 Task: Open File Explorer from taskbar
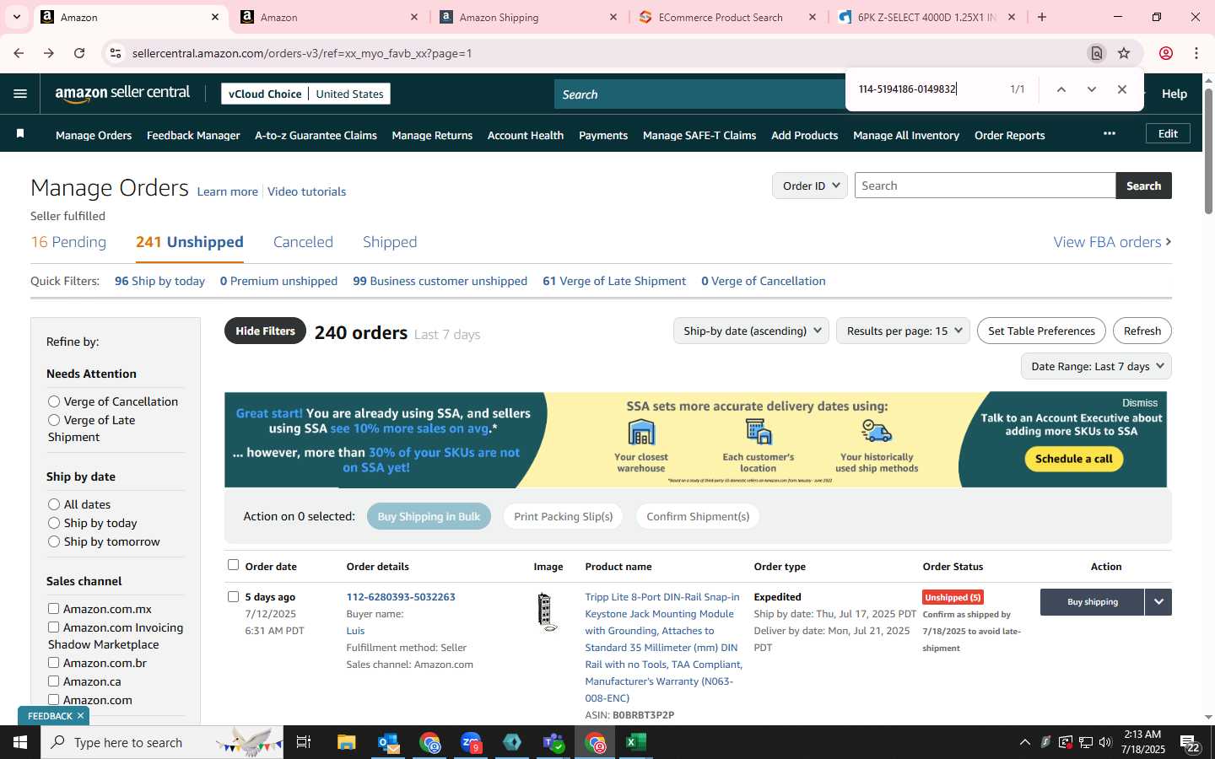347,742
